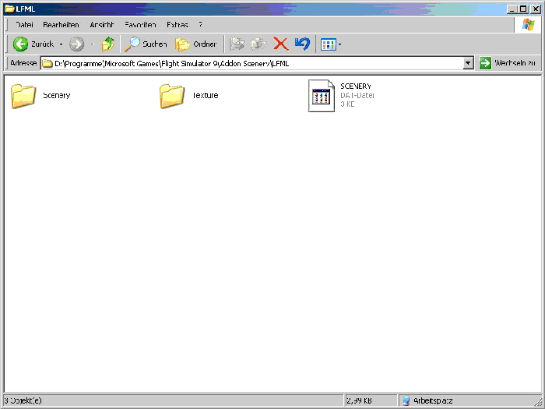
Task: Open the Datei menu
Action: (x=24, y=25)
